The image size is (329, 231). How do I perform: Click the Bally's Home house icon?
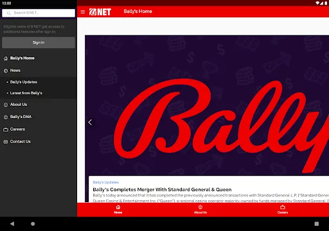(x=6, y=58)
